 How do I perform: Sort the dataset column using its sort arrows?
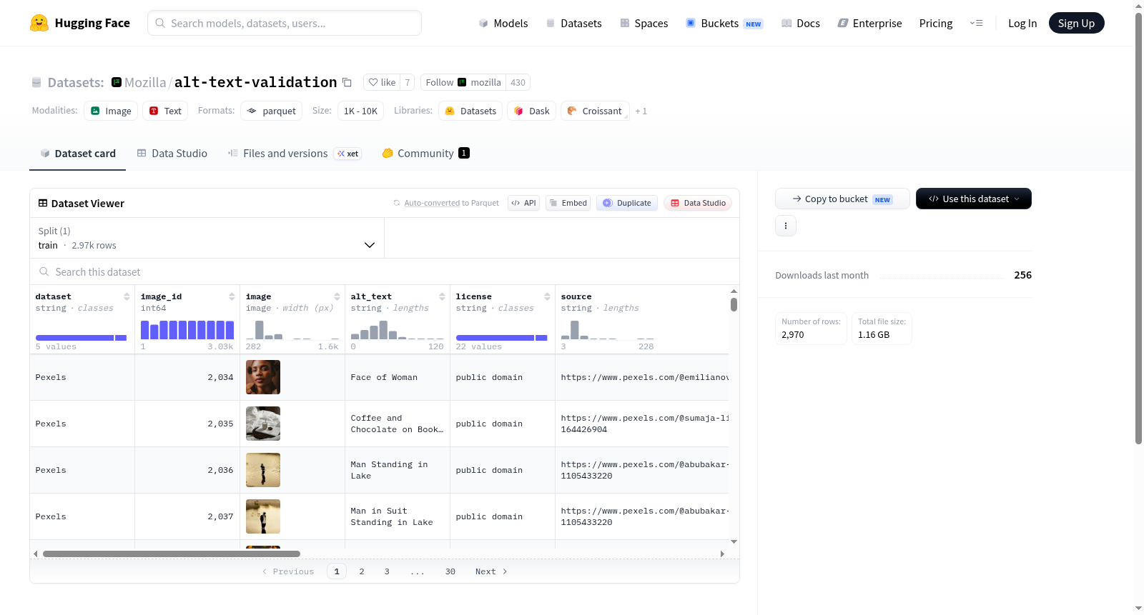pos(127,296)
